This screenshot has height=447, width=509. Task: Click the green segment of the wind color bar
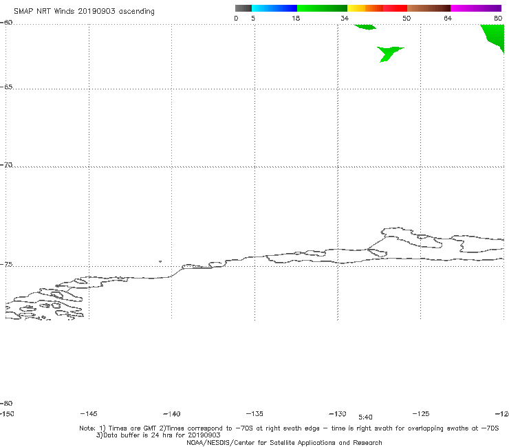coord(322,8)
